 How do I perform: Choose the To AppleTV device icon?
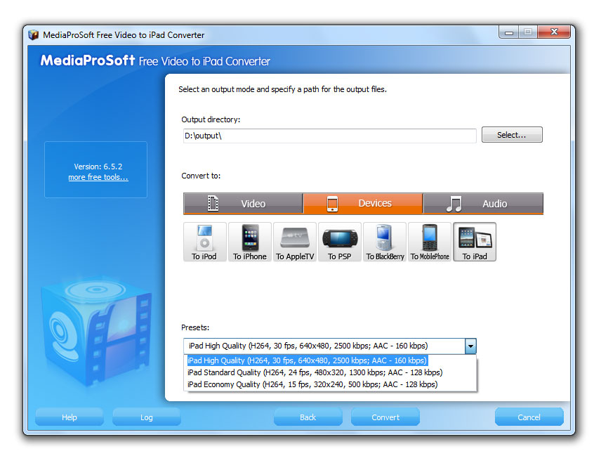tap(295, 242)
